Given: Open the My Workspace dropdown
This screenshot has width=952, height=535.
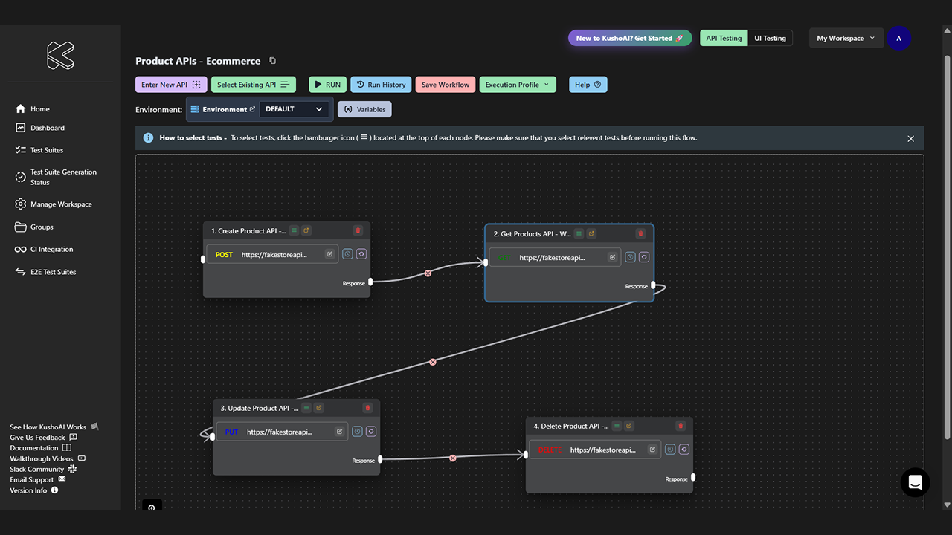Looking at the screenshot, I should point(846,39).
